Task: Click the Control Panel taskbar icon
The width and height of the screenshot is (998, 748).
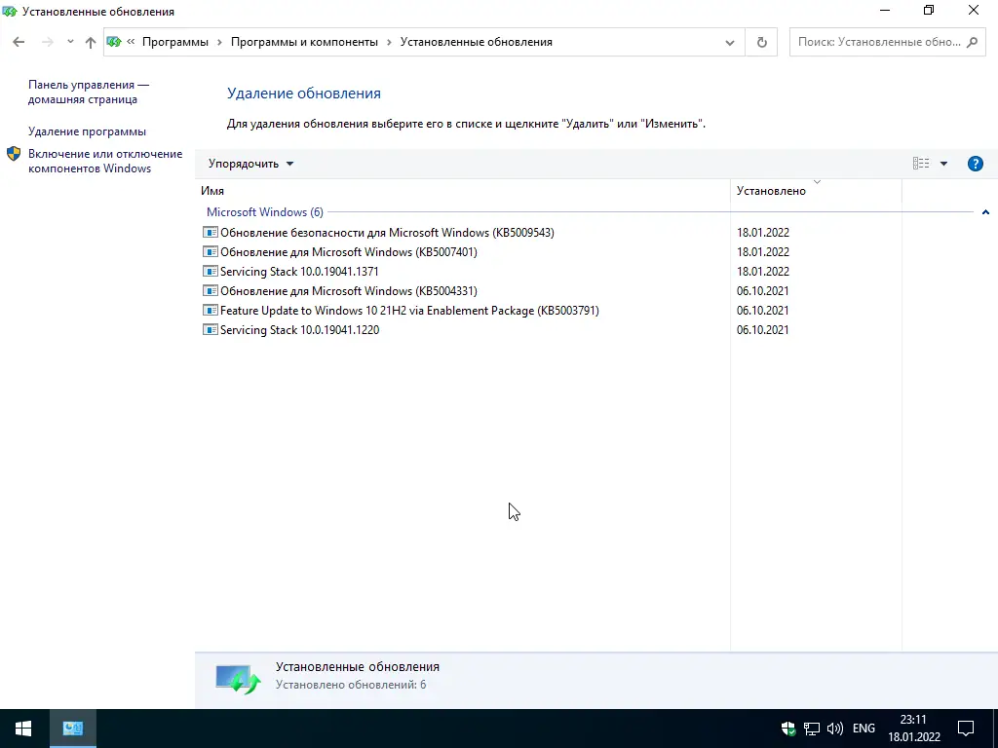Action: [72, 729]
